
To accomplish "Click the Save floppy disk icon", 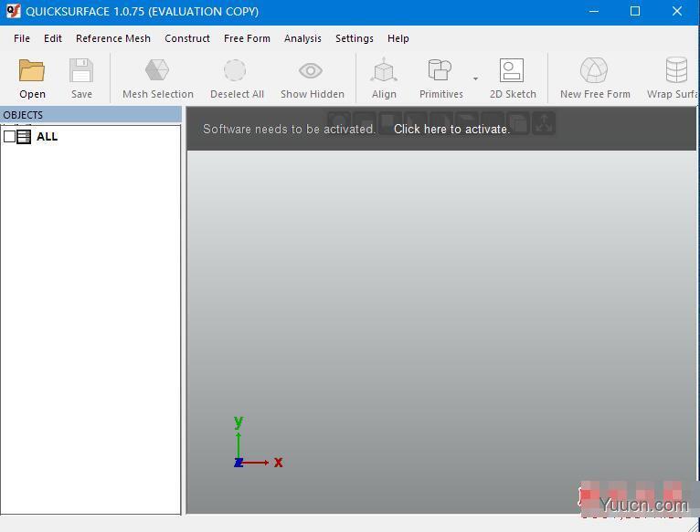I will 81,70.
